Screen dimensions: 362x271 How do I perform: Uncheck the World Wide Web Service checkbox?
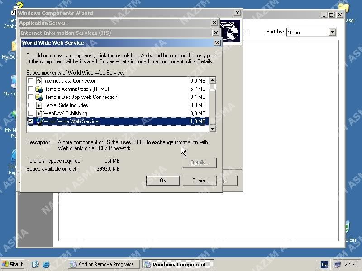click(x=30, y=121)
